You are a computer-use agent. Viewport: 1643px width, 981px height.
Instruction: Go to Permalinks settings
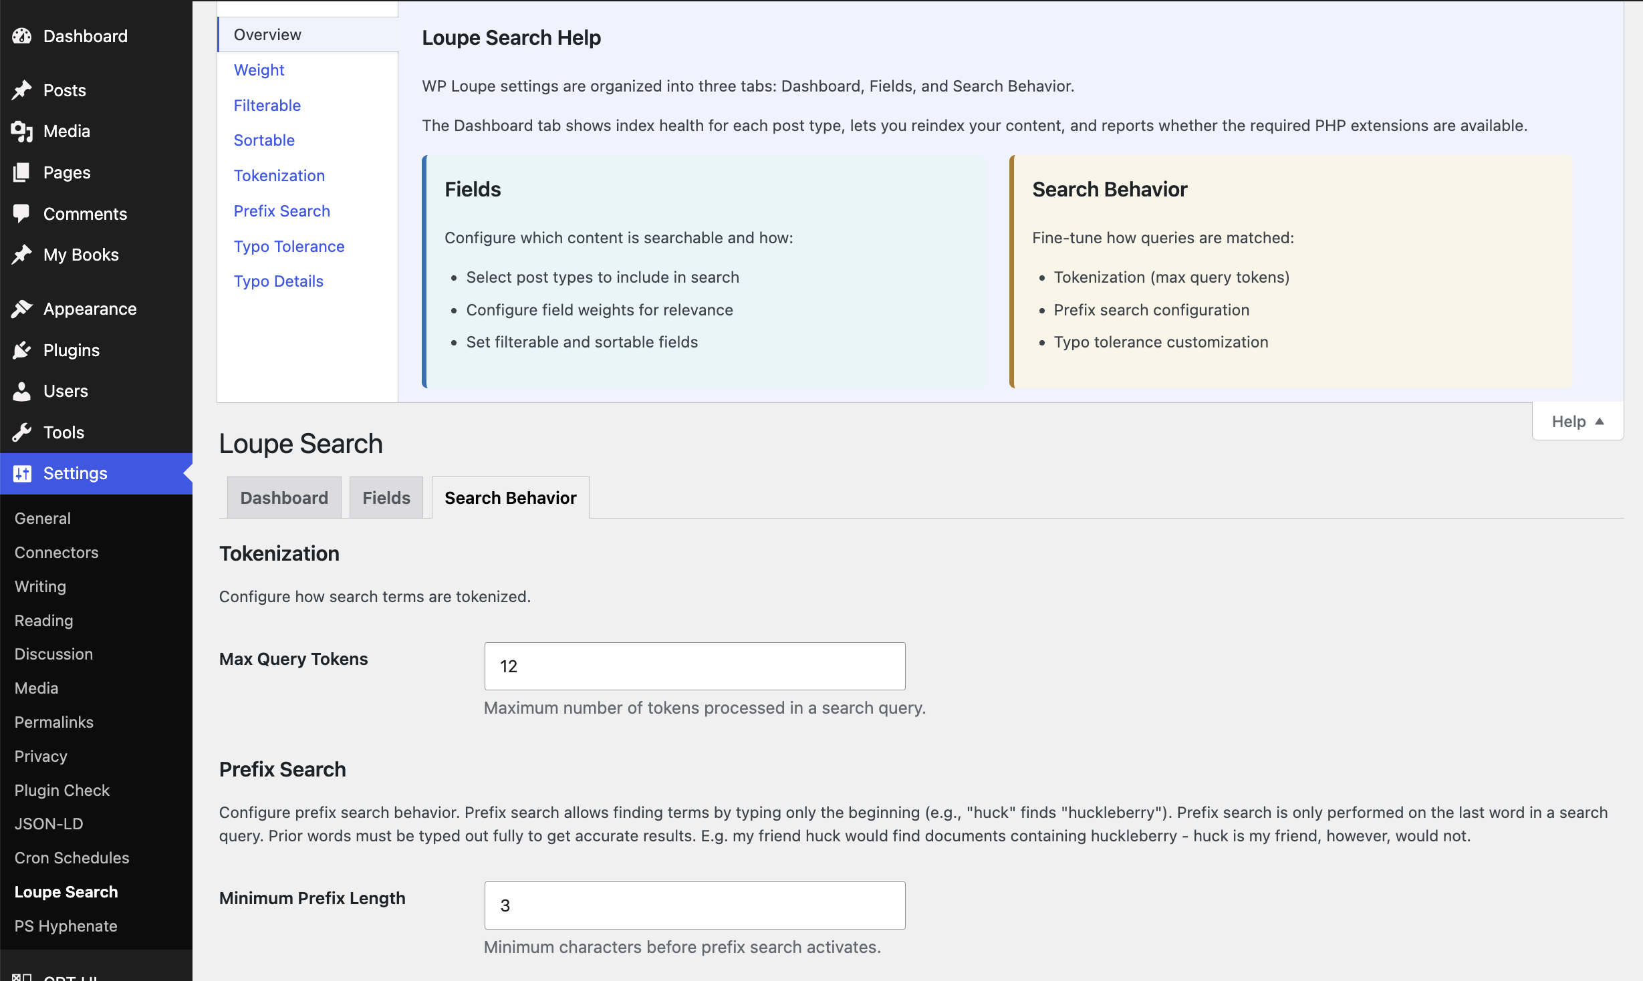coord(53,722)
